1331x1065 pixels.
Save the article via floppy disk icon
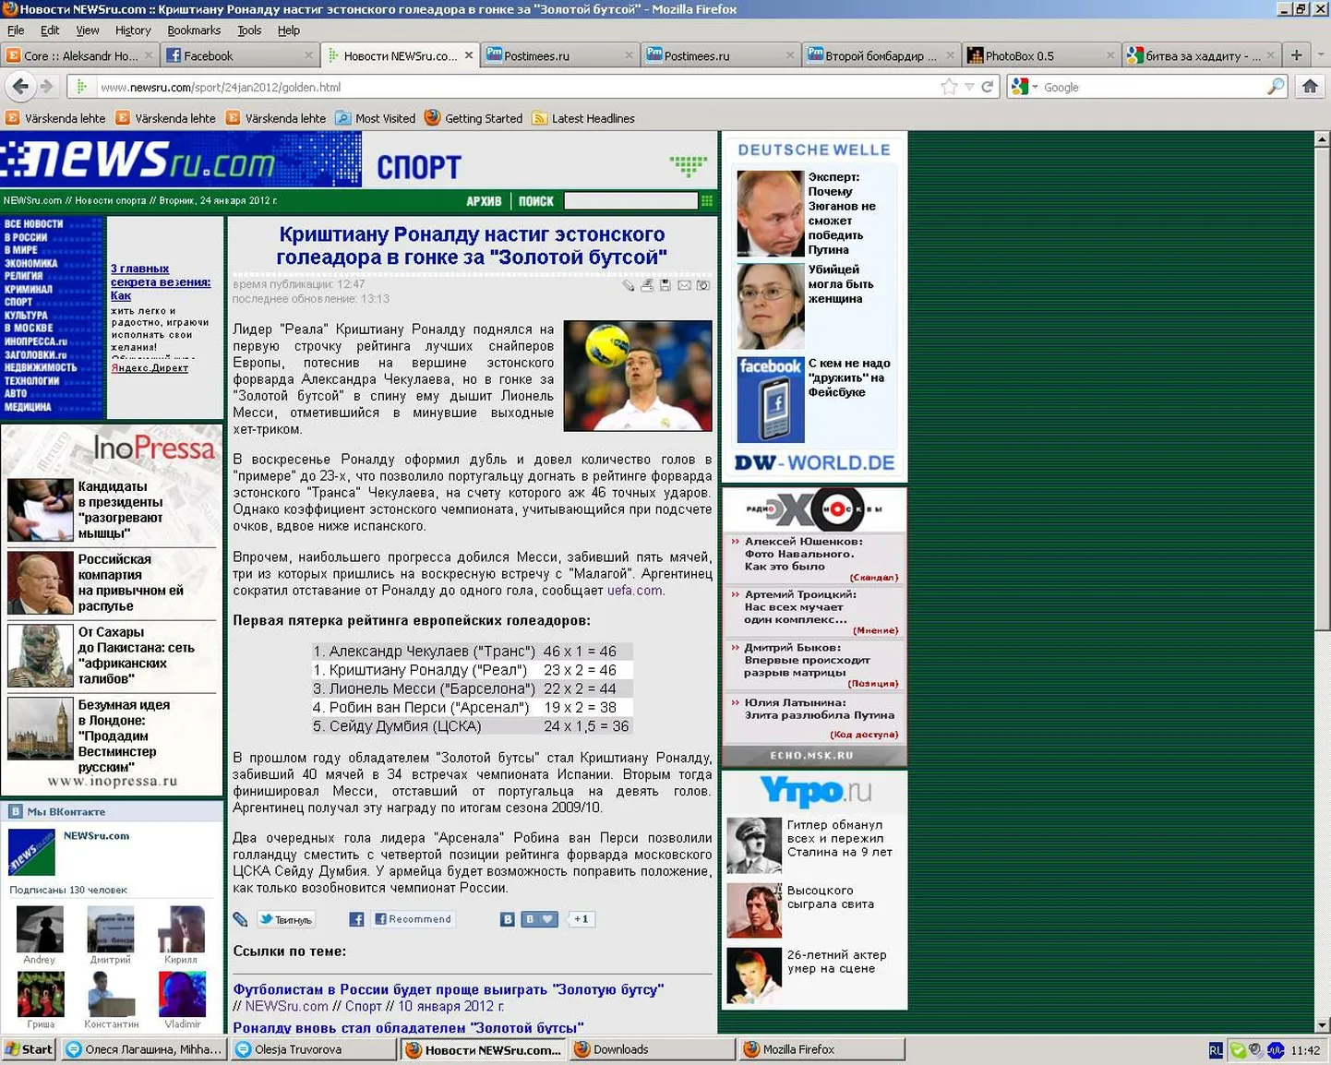[665, 285]
